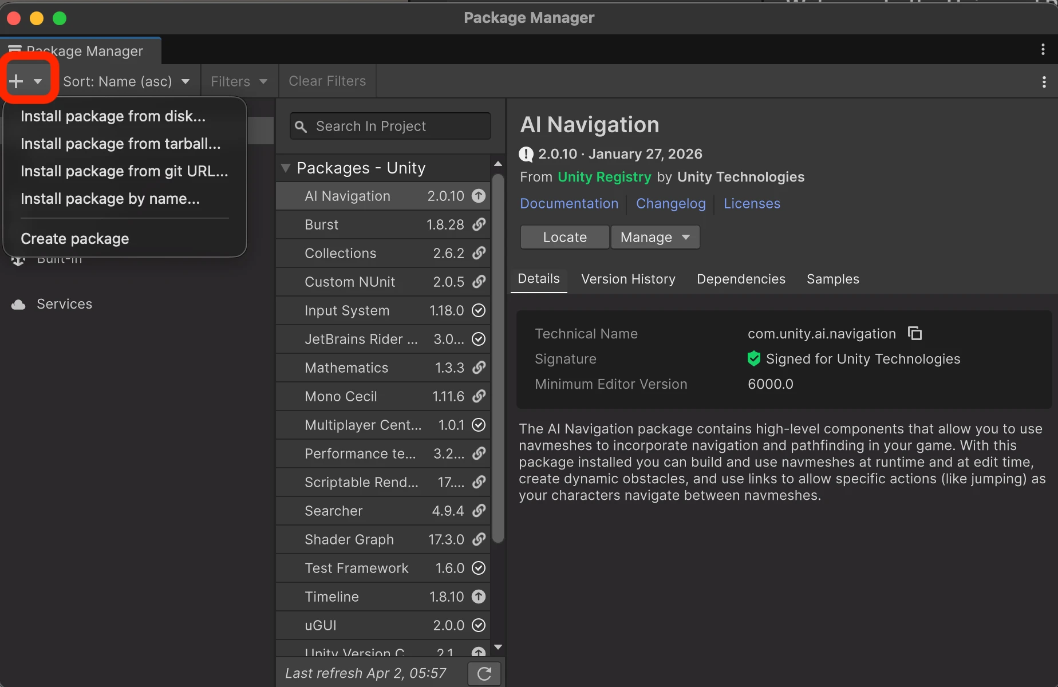This screenshot has height=687, width=1058.
Task: Click the Searcher dependency link icon
Action: coord(479,511)
